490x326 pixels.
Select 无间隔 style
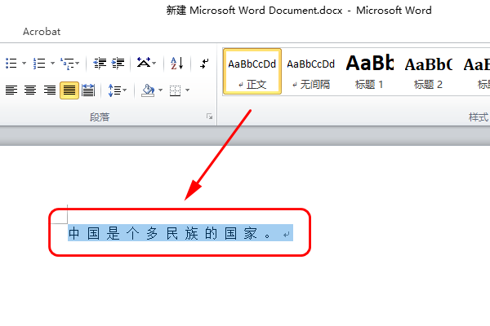click(310, 72)
